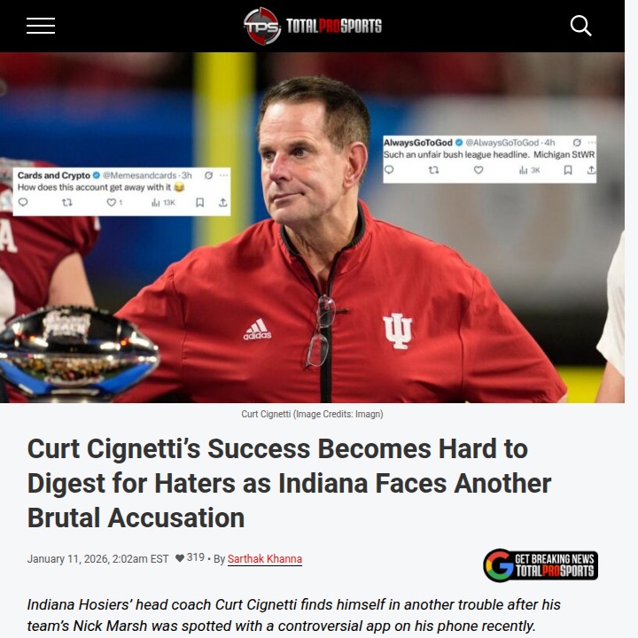Click reply icon on Cards and Crypto tweet
638x638 pixels.
(23, 202)
